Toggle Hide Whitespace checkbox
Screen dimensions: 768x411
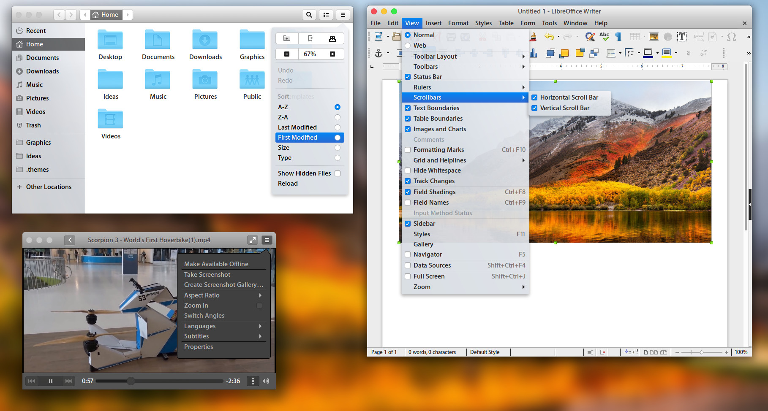(408, 170)
